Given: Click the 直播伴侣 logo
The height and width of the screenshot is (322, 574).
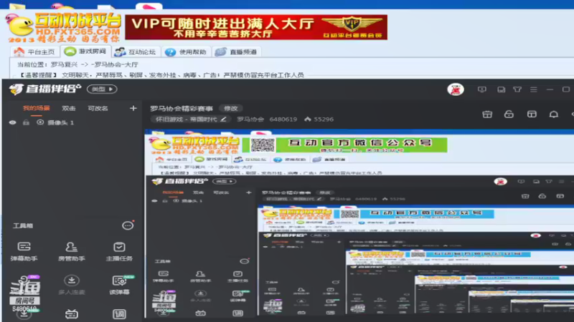Looking at the screenshot, I should click(45, 89).
